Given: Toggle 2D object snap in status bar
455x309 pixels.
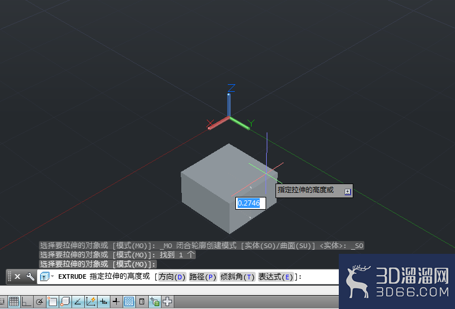Looking at the screenshot, I should point(52,302).
